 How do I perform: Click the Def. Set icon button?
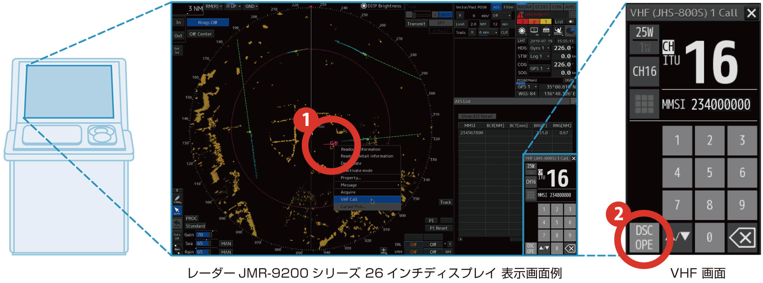click(177, 51)
